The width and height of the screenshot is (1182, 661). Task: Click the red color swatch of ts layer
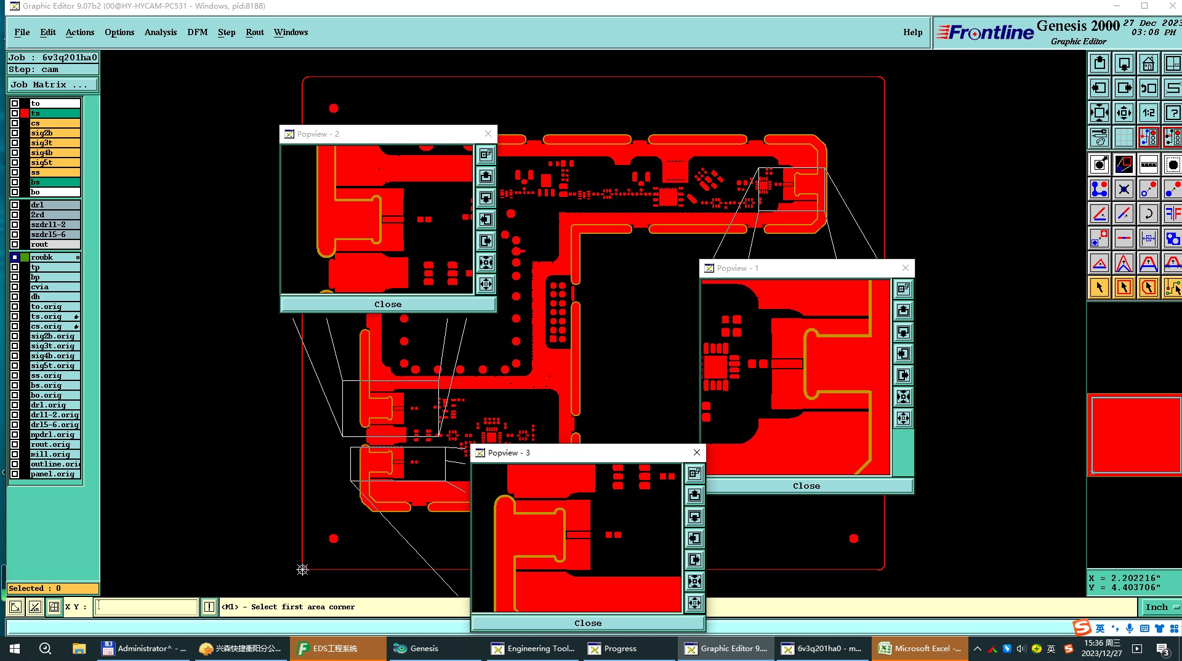[x=25, y=113]
